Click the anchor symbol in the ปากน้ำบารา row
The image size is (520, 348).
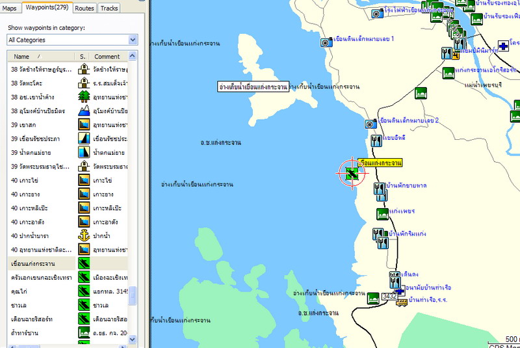click(x=83, y=235)
